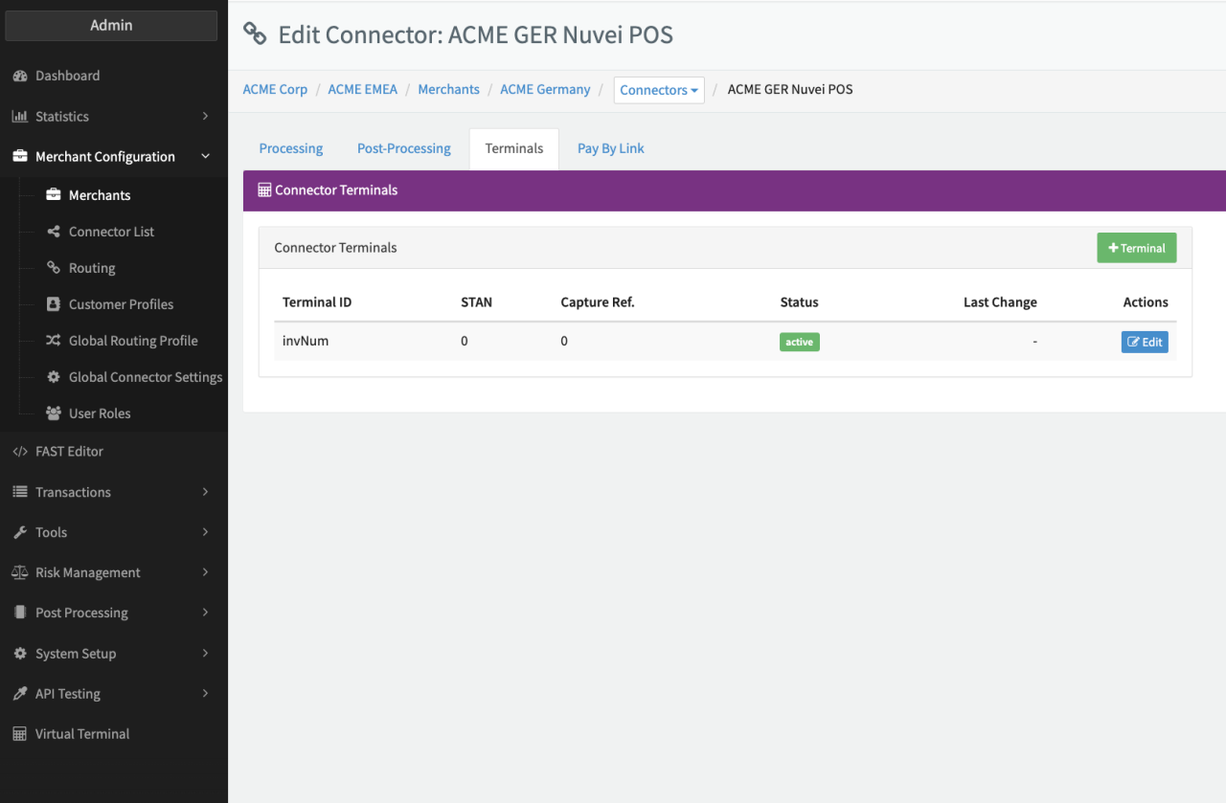Switch to the Processing tab
Screen dimensions: 1226x803
(x=291, y=148)
